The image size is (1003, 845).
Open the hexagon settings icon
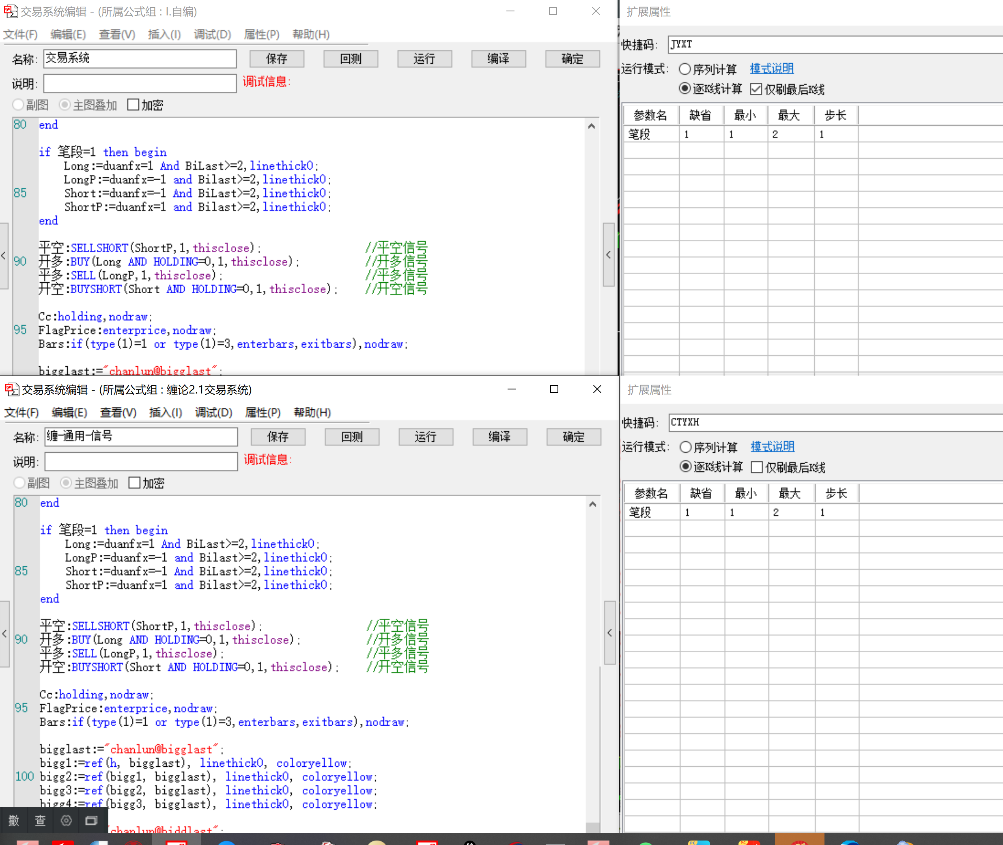tap(66, 821)
